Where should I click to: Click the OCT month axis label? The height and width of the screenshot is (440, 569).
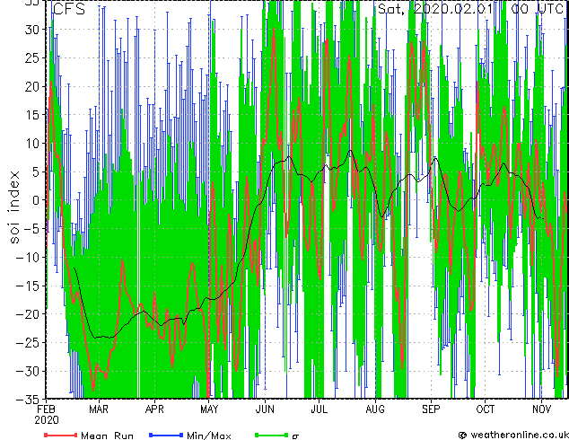pos(486,409)
